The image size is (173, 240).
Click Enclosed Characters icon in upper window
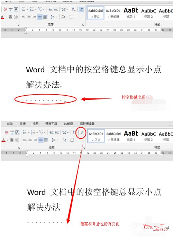[16, 17]
